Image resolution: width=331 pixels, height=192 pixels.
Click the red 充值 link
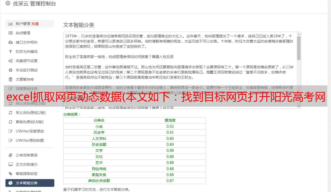(x=35, y=24)
